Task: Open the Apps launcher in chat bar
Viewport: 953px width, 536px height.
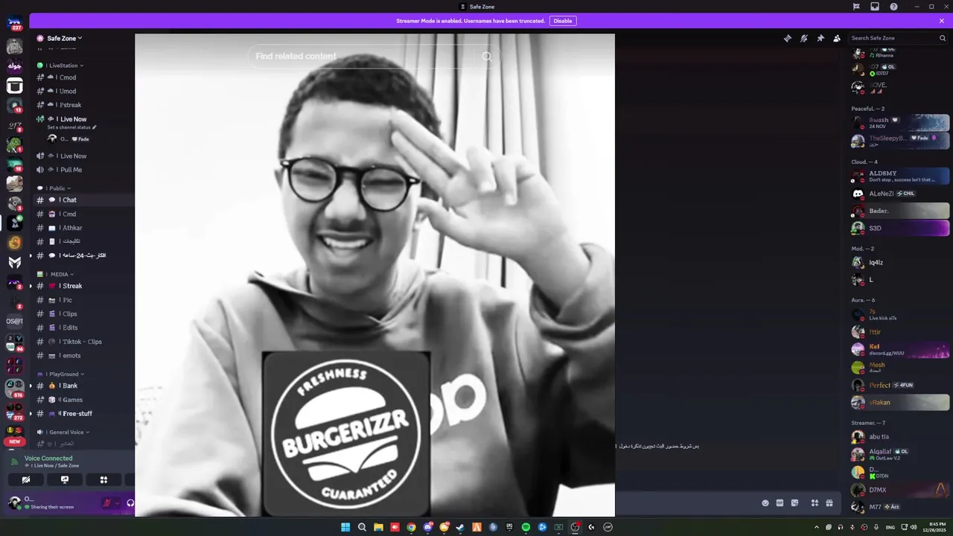Action: [x=815, y=503]
